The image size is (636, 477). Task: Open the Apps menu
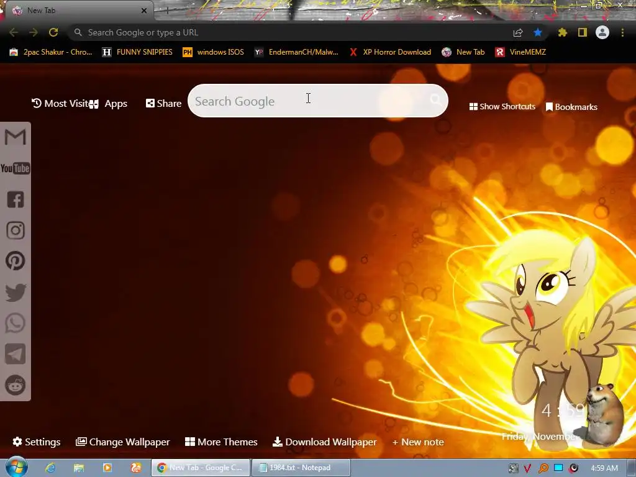pos(108,104)
